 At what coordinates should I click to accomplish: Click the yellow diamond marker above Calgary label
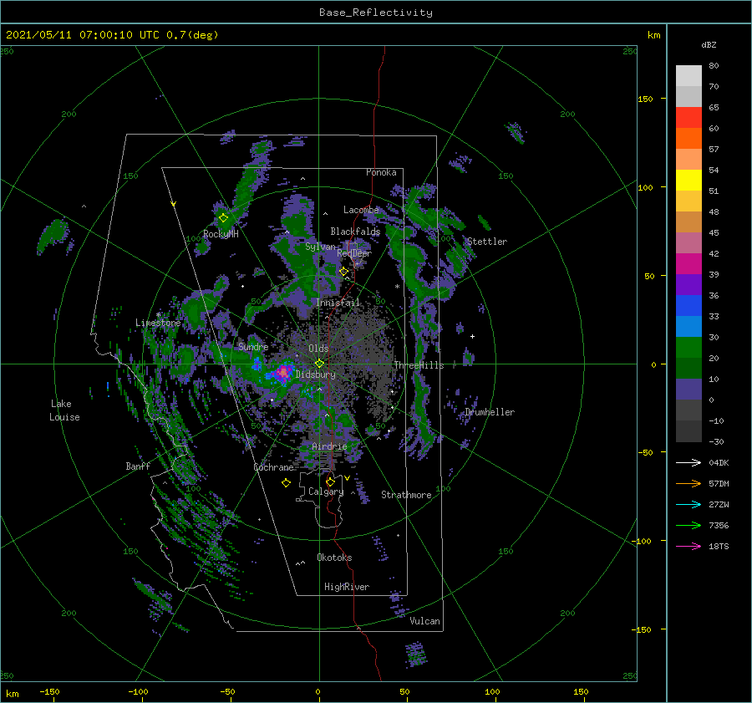(x=330, y=481)
